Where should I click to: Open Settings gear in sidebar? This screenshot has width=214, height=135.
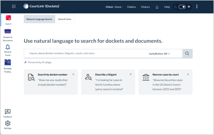click(x=8, y=123)
